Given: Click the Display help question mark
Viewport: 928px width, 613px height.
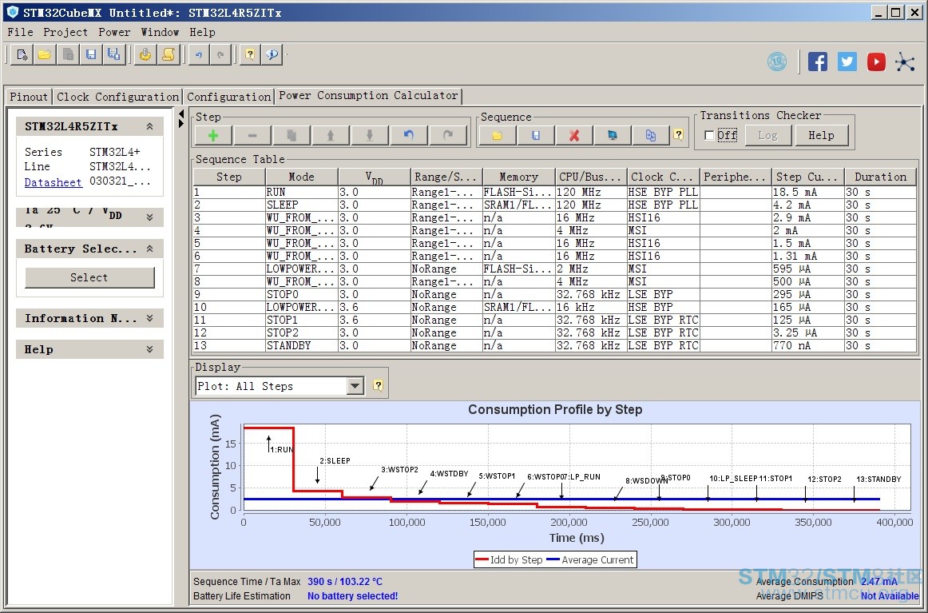Looking at the screenshot, I should tap(379, 386).
